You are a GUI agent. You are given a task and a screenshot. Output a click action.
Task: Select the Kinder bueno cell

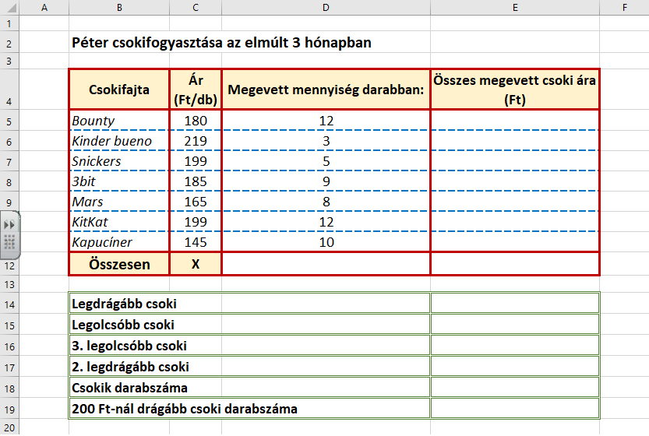[119, 141]
